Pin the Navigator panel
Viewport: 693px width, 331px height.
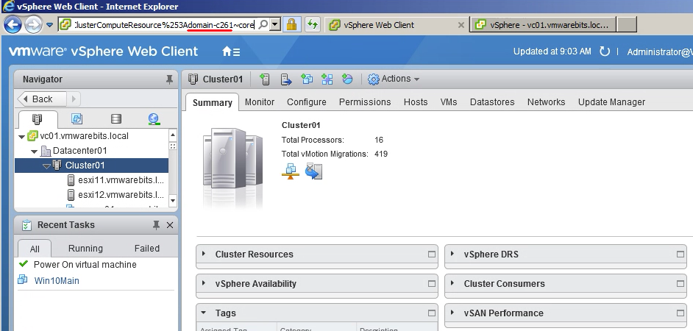[168, 79]
